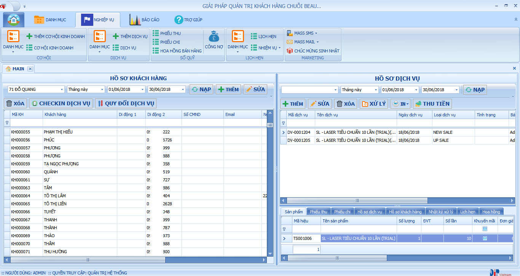Screen dimensions: 520x276
Task: Expand the Mass SMS dropdown
Action: click(x=316, y=33)
